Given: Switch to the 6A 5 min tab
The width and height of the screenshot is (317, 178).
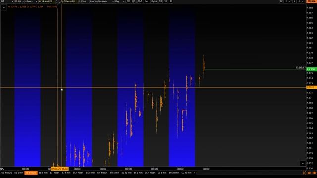Looking at the screenshot, I should pos(90,173).
